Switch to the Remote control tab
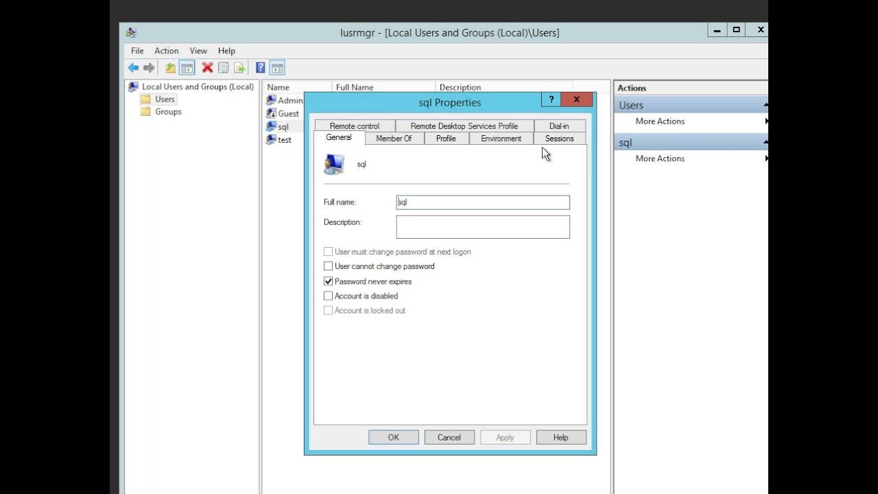878x494 pixels. click(354, 126)
